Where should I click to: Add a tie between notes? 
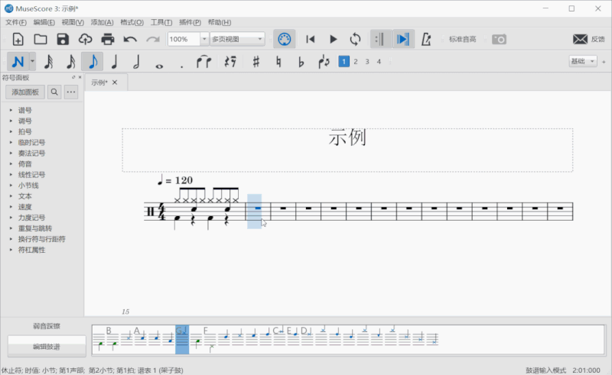point(203,62)
